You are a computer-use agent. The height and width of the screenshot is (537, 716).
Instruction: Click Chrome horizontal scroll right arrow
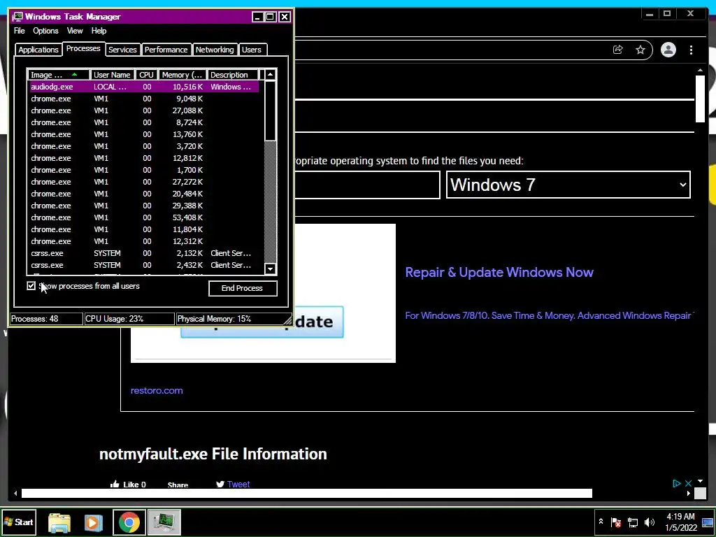(689, 493)
